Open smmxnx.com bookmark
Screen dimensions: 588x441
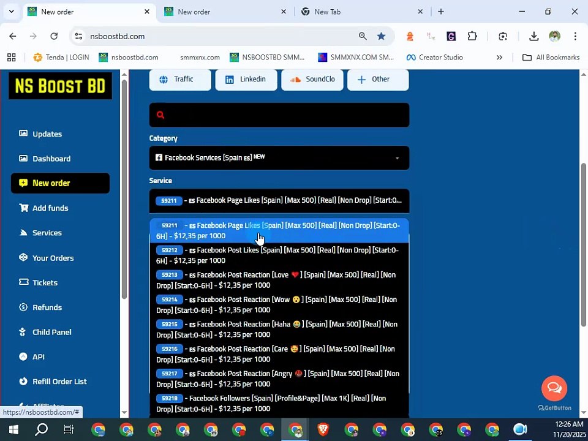(200, 58)
